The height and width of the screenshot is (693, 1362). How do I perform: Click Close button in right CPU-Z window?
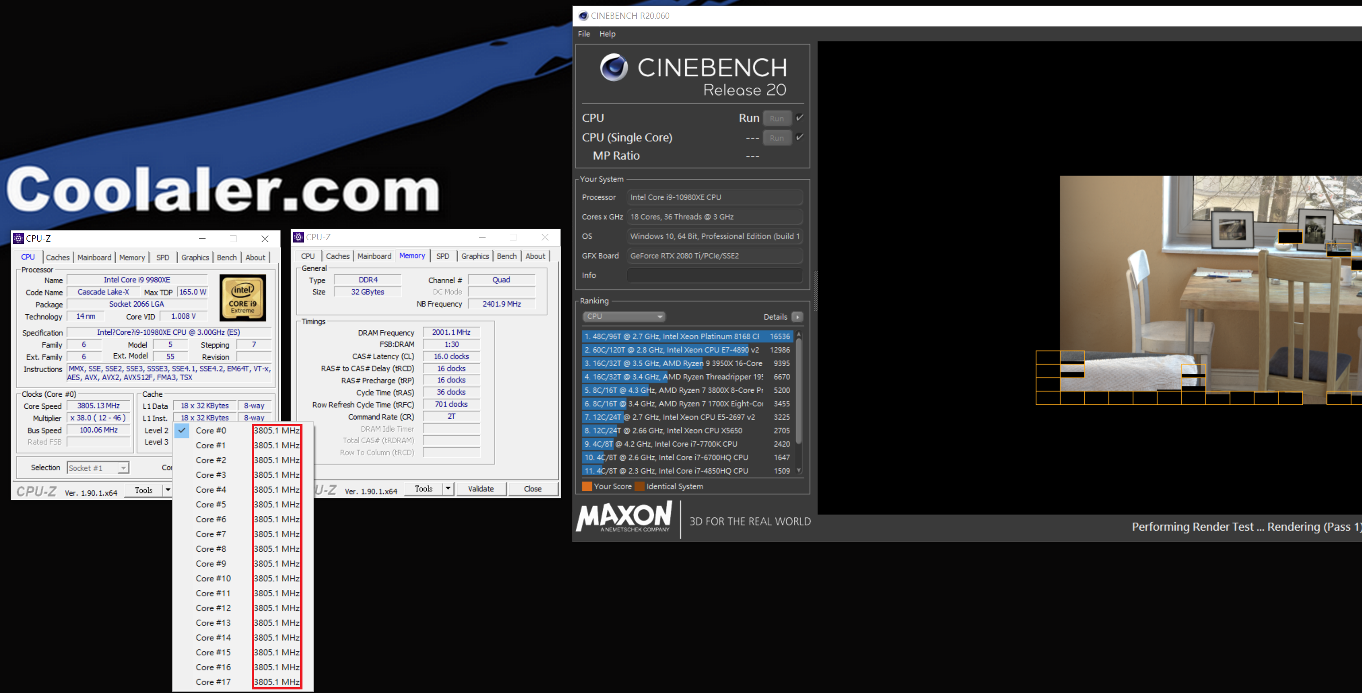[532, 489]
